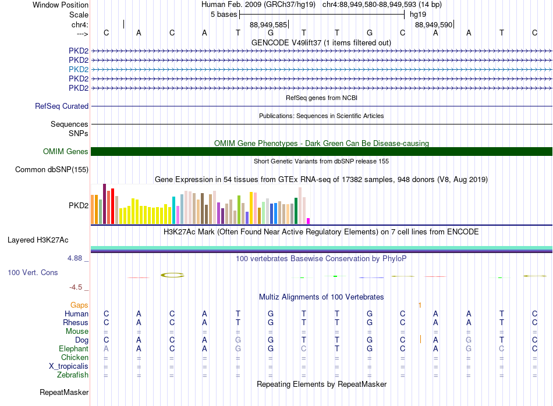Select the OMIM Genes dark green bar
Image resolution: width=553 pixels, height=406 pixels.
pyautogui.click(x=321, y=152)
